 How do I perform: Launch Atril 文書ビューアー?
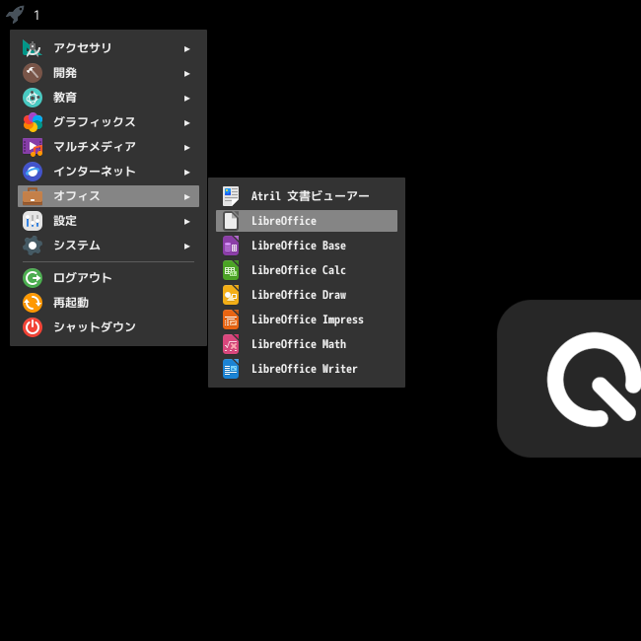(306, 196)
